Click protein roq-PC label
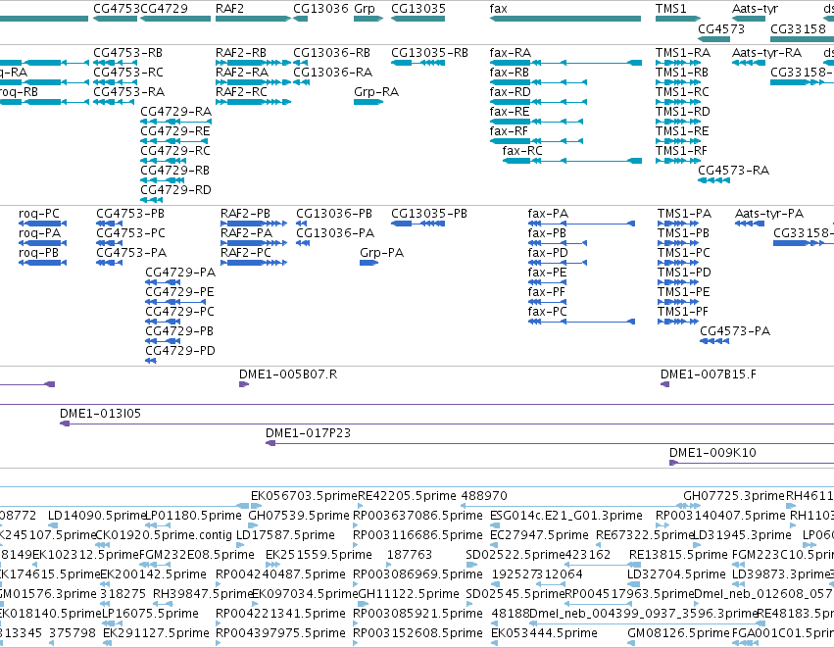The width and height of the screenshot is (834, 648). click(39, 214)
